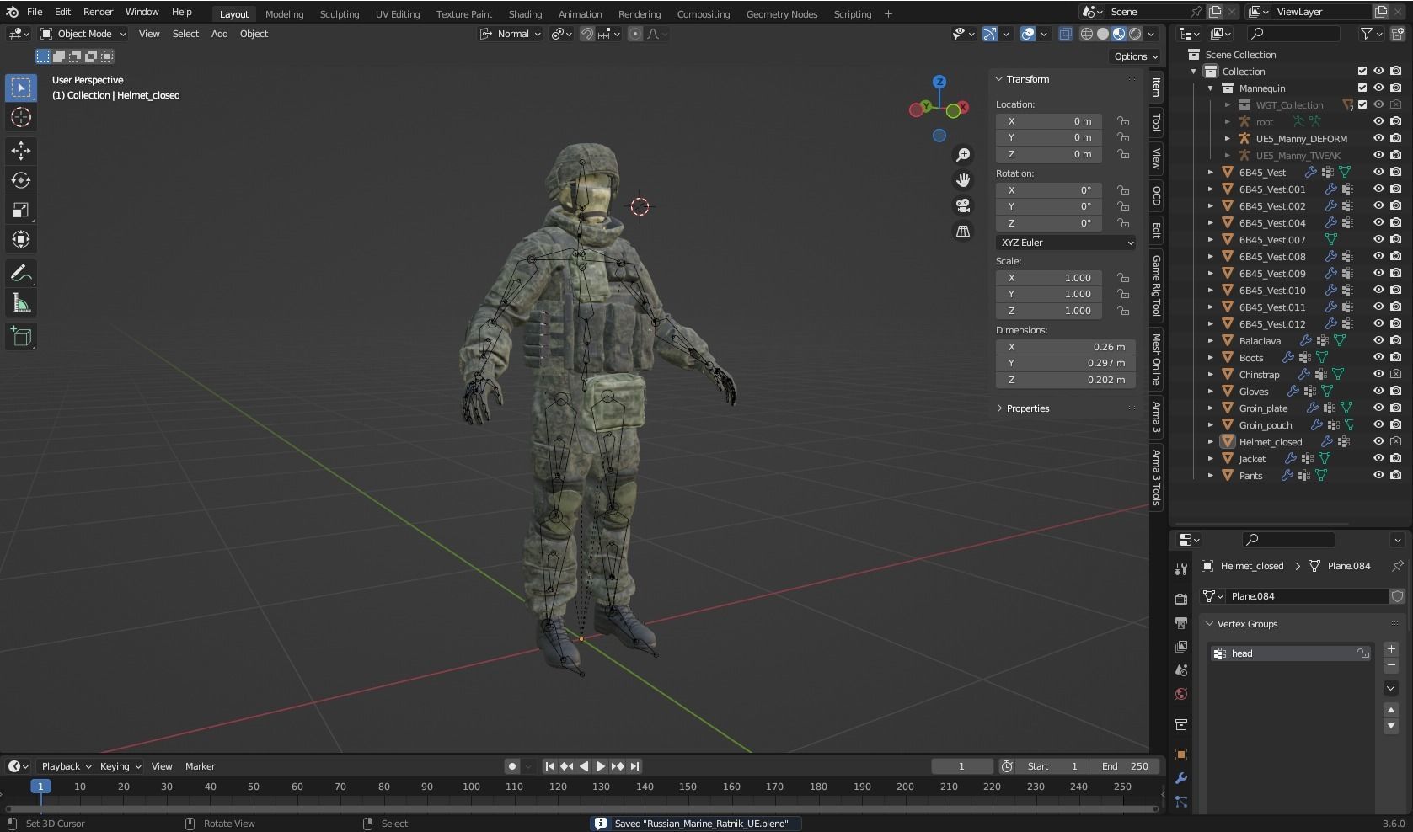This screenshot has width=1413, height=832.
Task: Open the Normal transform orientation dropdown
Action: [x=511, y=34]
